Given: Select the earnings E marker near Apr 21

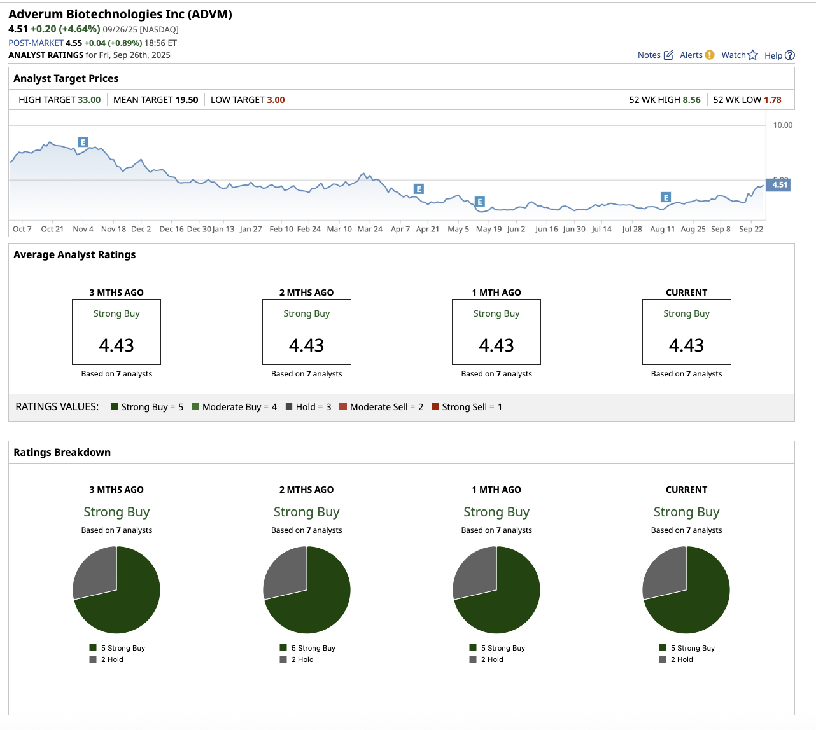Looking at the screenshot, I should tap(418, 189).
